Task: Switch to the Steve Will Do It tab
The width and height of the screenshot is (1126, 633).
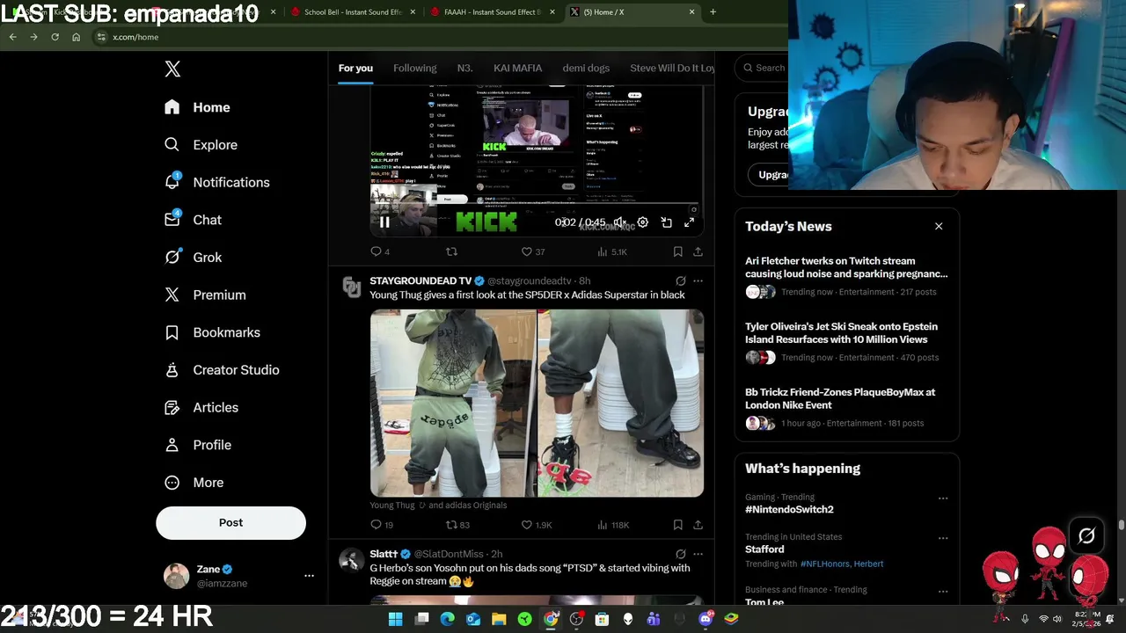Action: [x=672, y=68]
